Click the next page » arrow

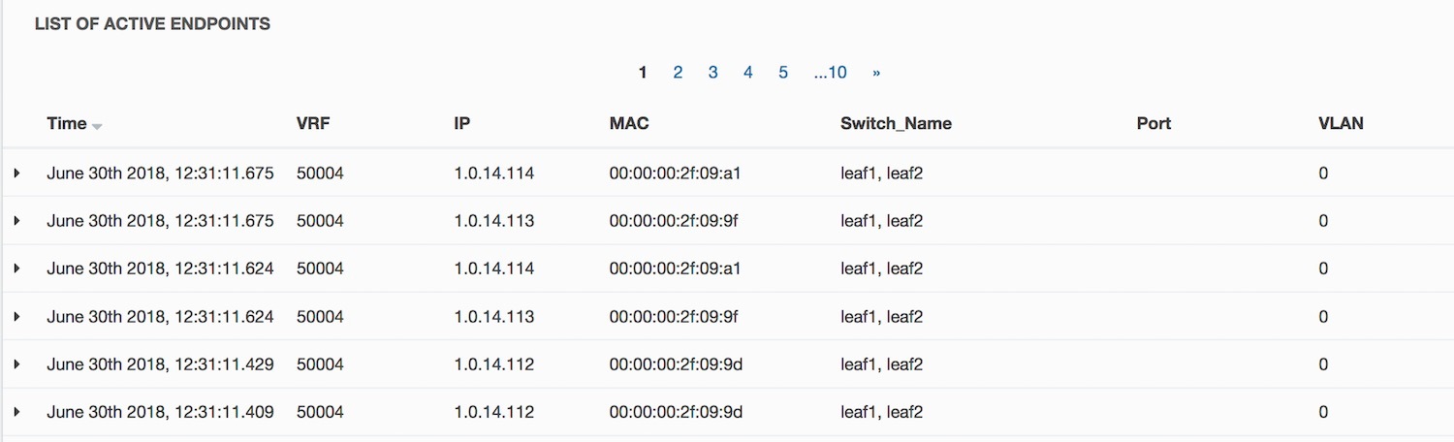[876, 73]
